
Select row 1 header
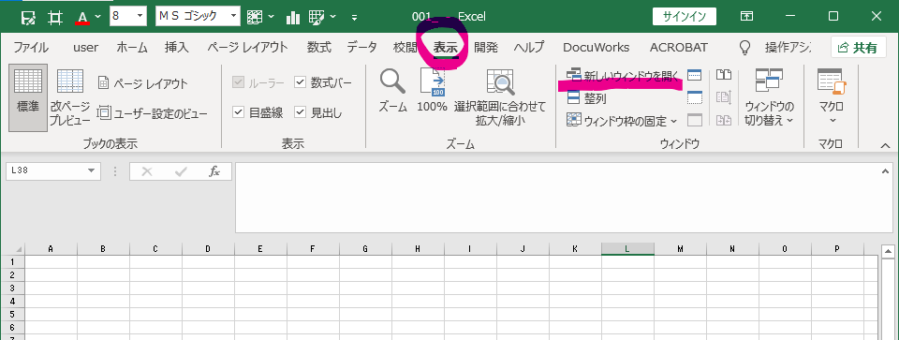12,261
